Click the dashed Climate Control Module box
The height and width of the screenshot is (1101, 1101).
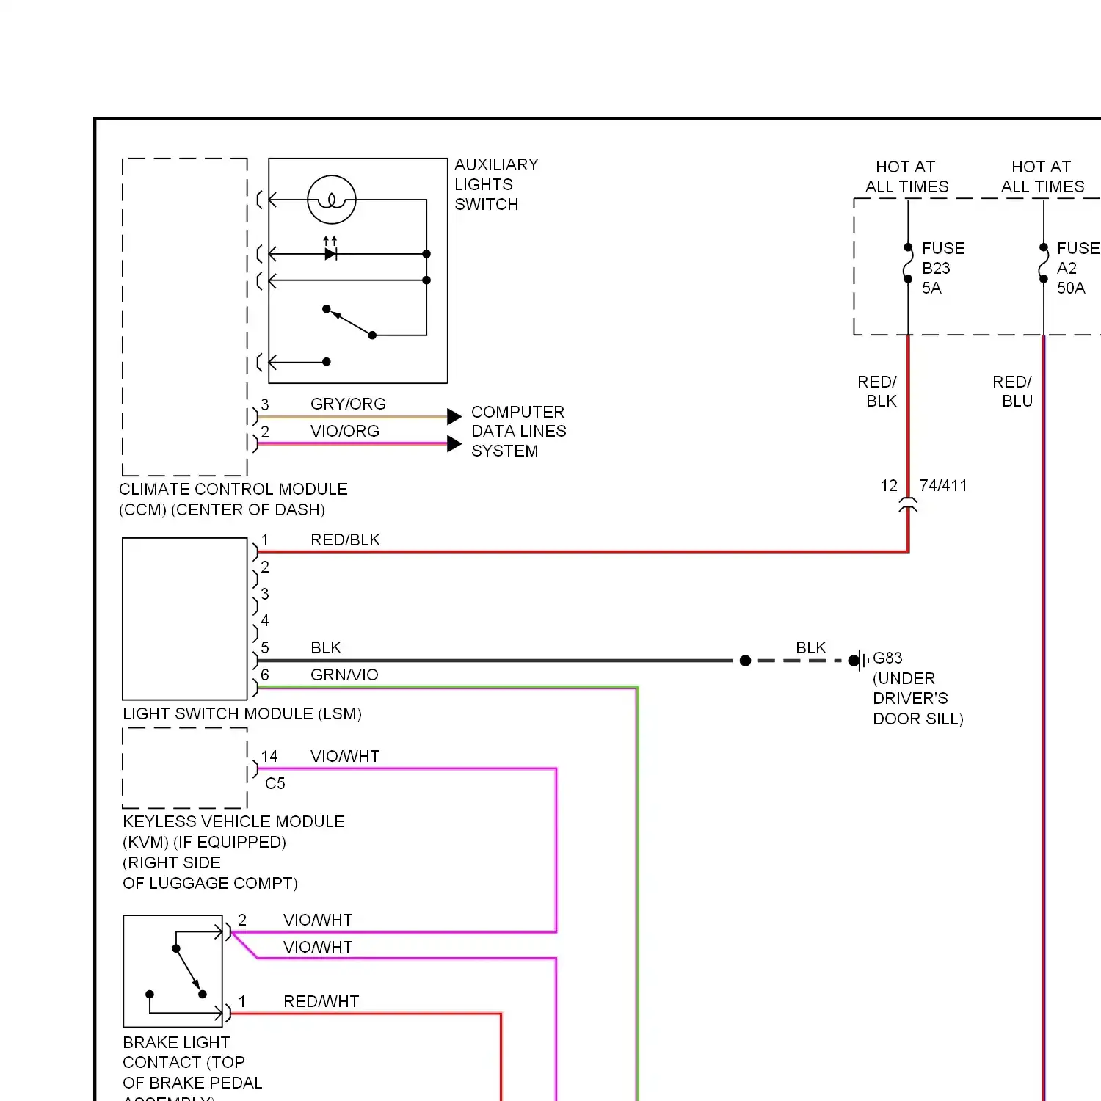pyautogui.click(x=185, y=316)
